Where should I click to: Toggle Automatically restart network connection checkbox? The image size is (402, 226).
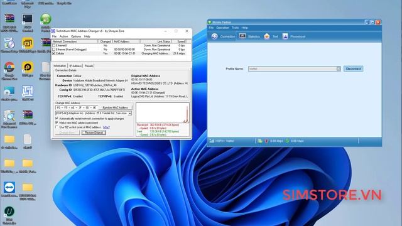pyautogui.click(x=57, y=119)
